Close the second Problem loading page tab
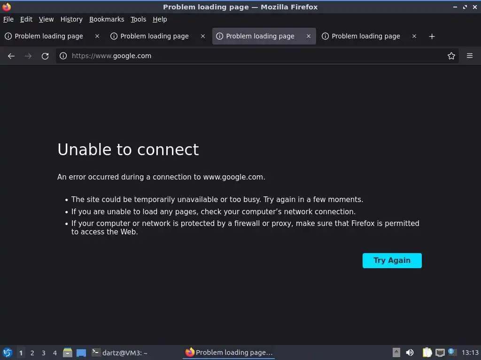Viewport: 481px width, 360px height. coord(203,36)
